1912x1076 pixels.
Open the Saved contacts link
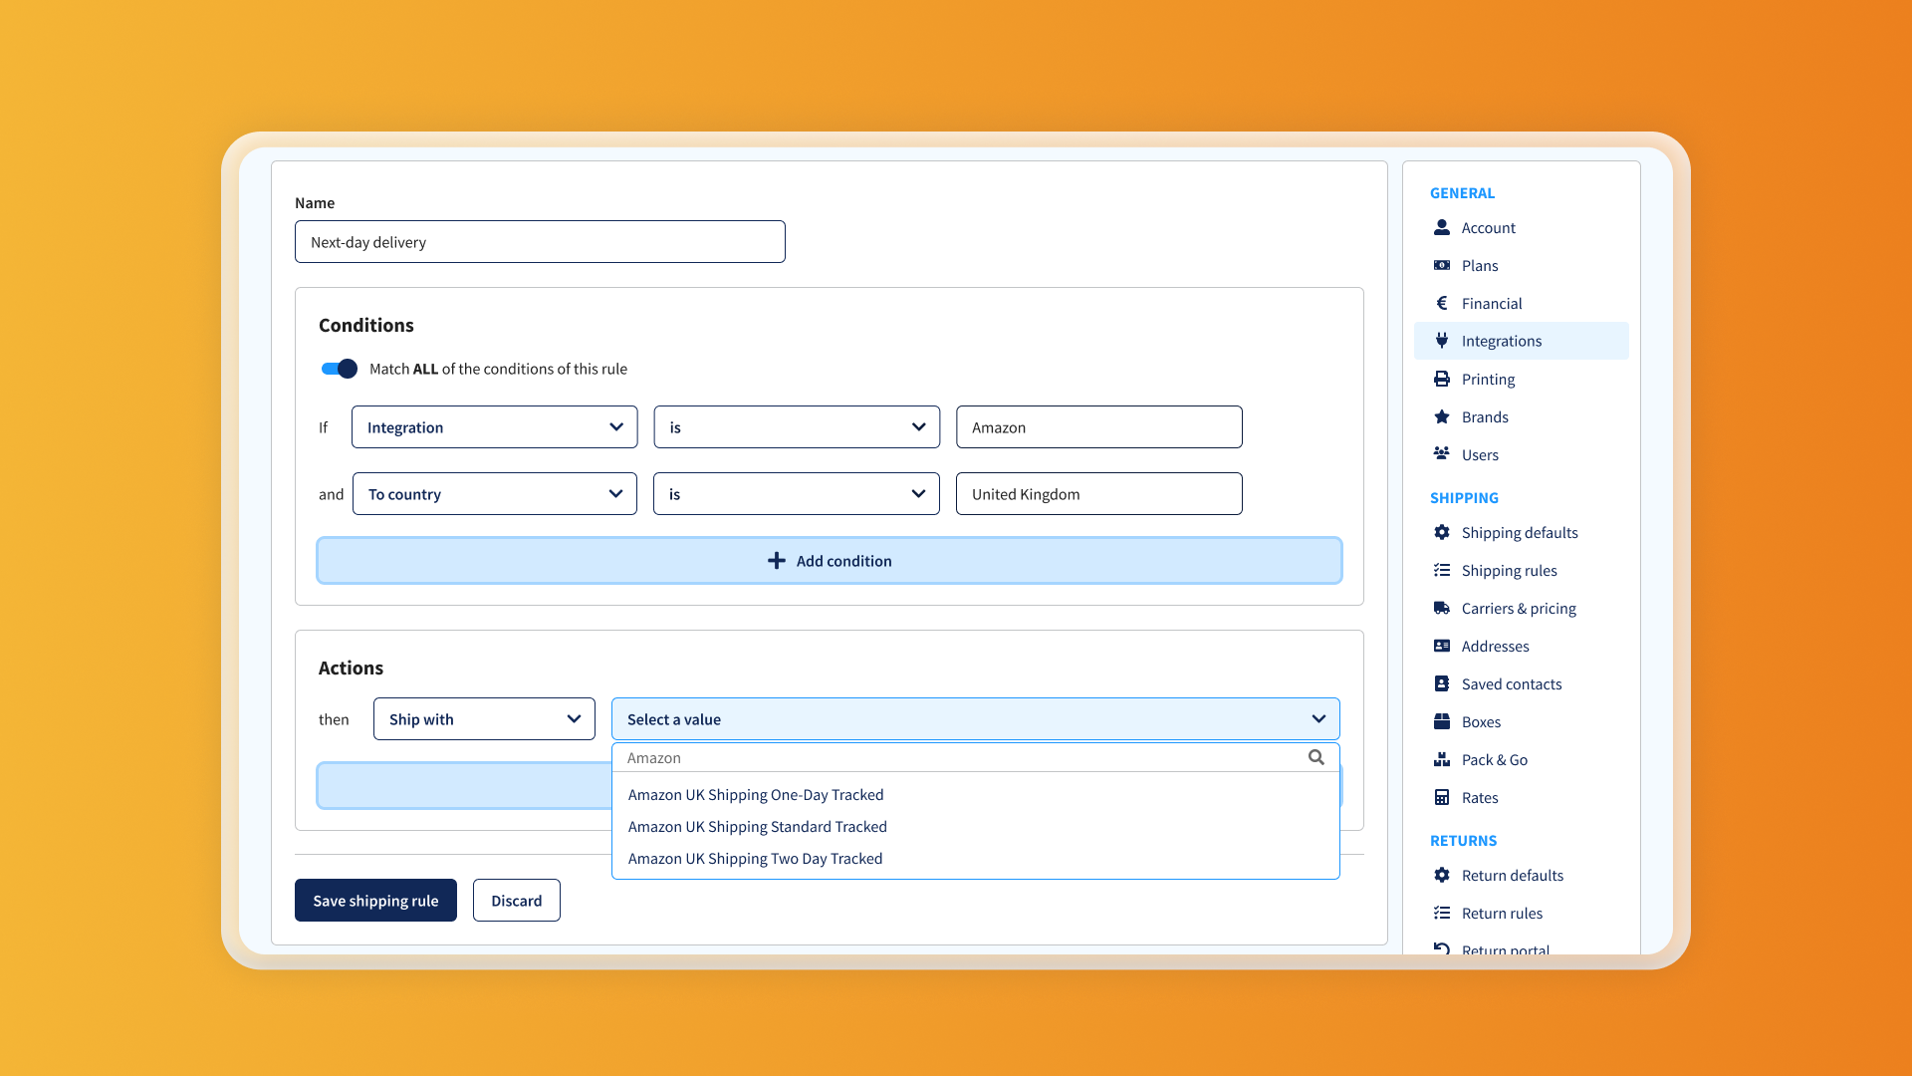pyautogui.click(x=1512, y=684)
